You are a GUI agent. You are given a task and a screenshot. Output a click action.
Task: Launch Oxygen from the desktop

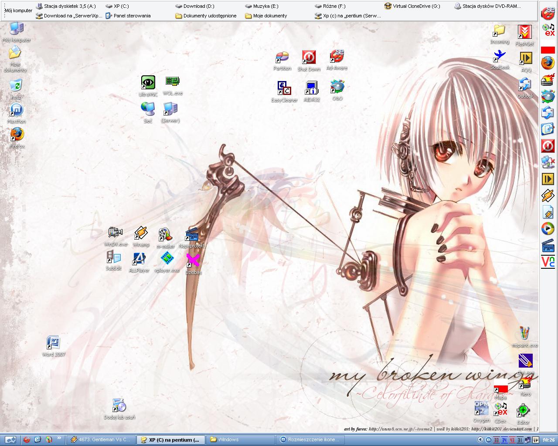[x=482, y=412]
